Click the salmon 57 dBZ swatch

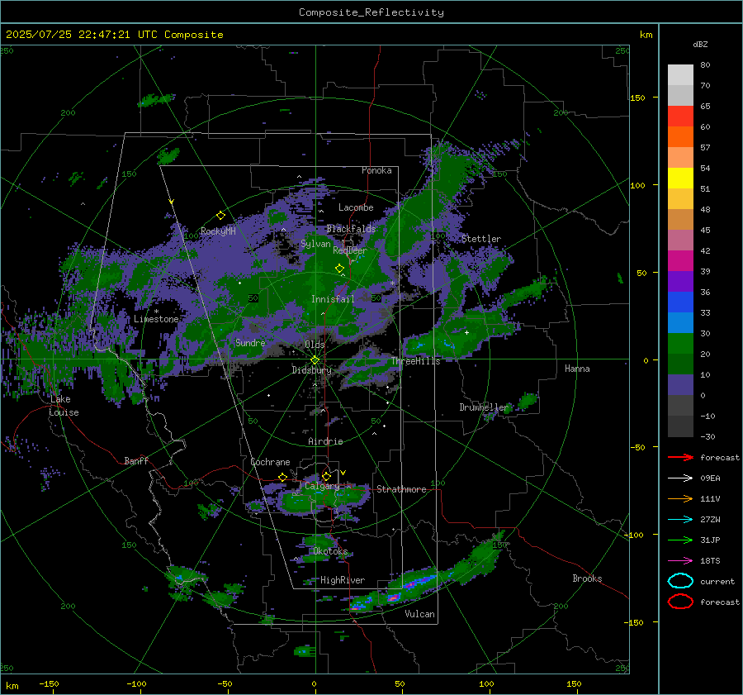click(x=680, y=158)
